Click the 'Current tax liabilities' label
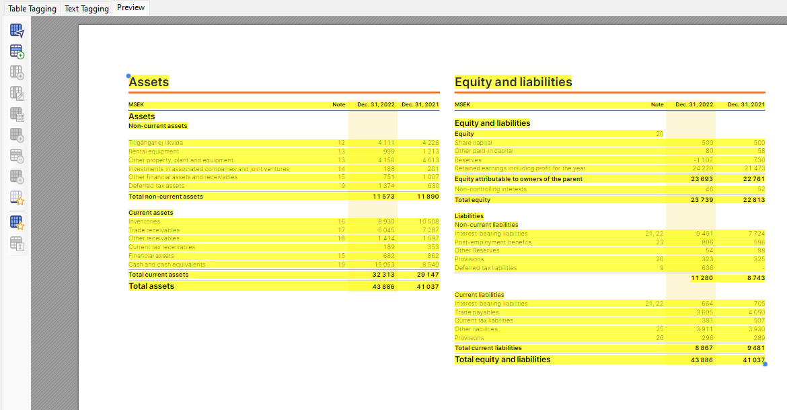Screen dimensions: 787x410 point(484,320)
